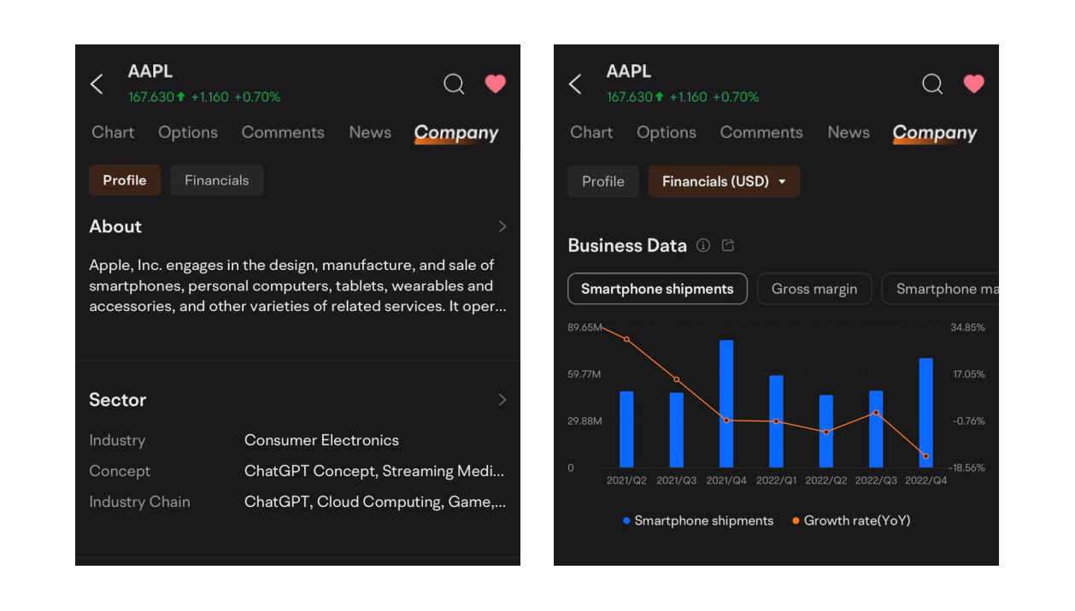Click the About heading
Viewport: 1075px width, 611px height.
115,226
